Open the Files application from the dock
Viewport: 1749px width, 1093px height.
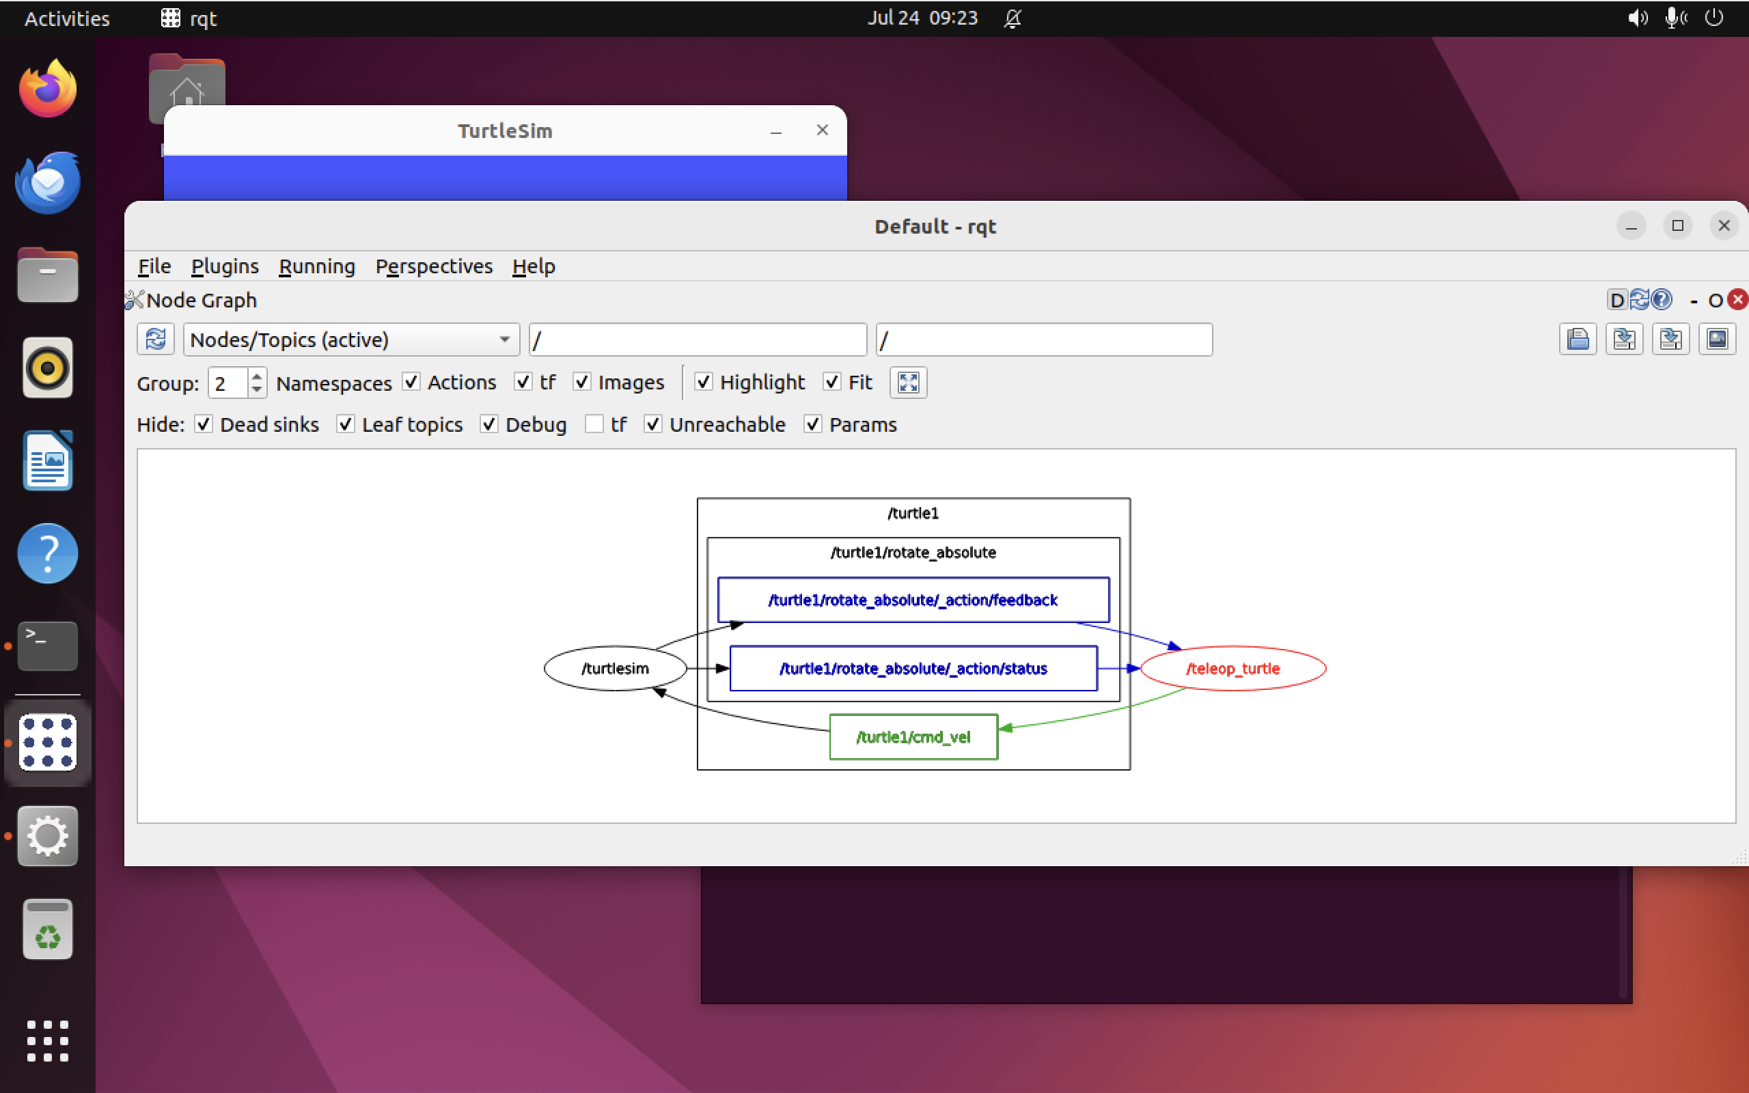(x=46, y=275)
